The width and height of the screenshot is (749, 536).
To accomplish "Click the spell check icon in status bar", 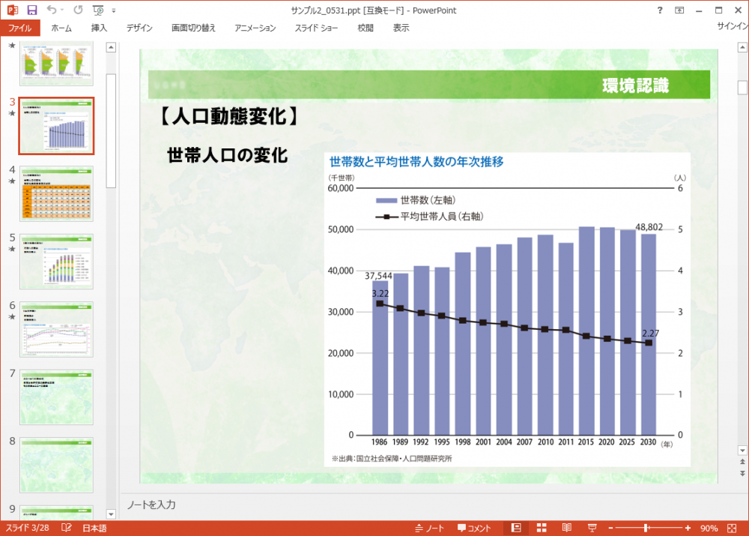I will click(66, 528).
